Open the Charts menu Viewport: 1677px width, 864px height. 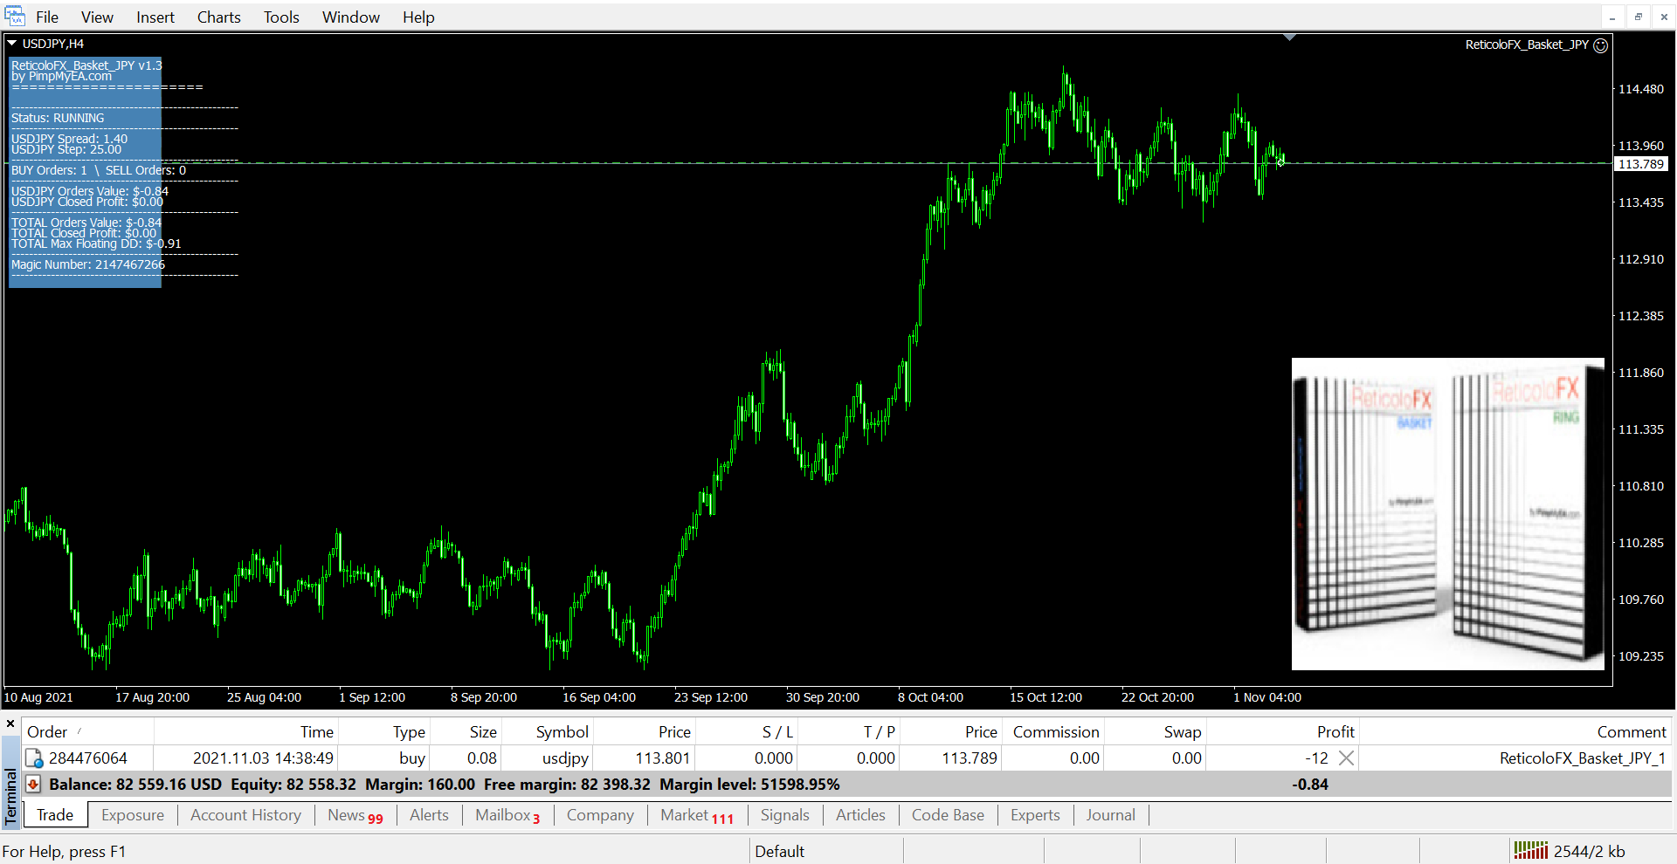pyautogui.click(x=218, y=17)
